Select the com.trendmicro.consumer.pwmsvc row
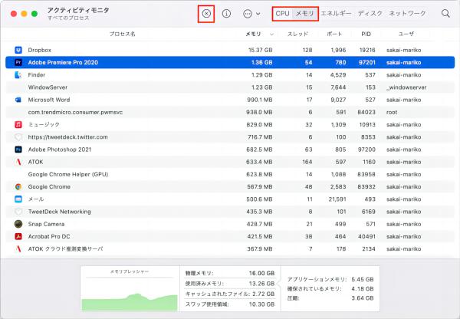This screenshot has width=460, height=319. pos(230,112)
